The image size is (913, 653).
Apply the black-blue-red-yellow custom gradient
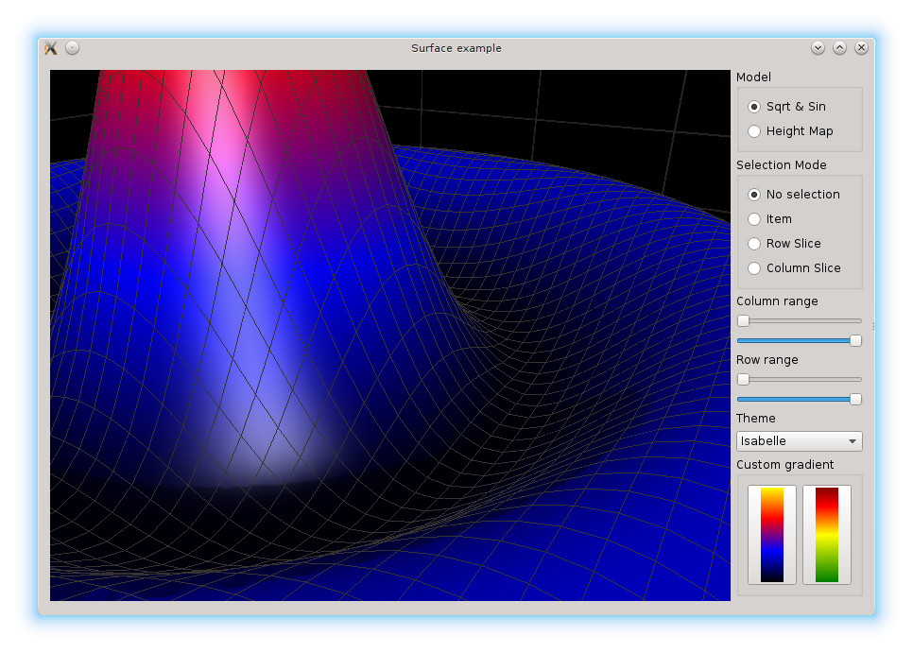772,535
